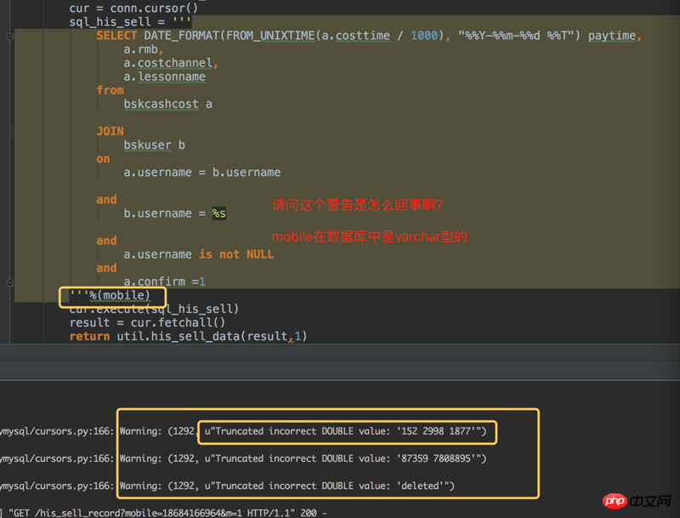Open cursors.py:166 link for 'deleted' warning

tap(57, 486)
